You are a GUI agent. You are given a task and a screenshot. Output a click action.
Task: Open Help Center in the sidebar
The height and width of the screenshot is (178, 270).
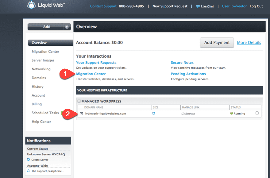tap(41, 122)
